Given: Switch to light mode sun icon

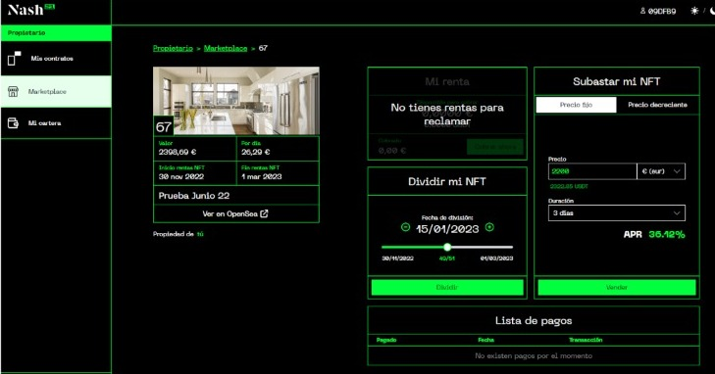Looking at the screenshot, I should 694,11.
